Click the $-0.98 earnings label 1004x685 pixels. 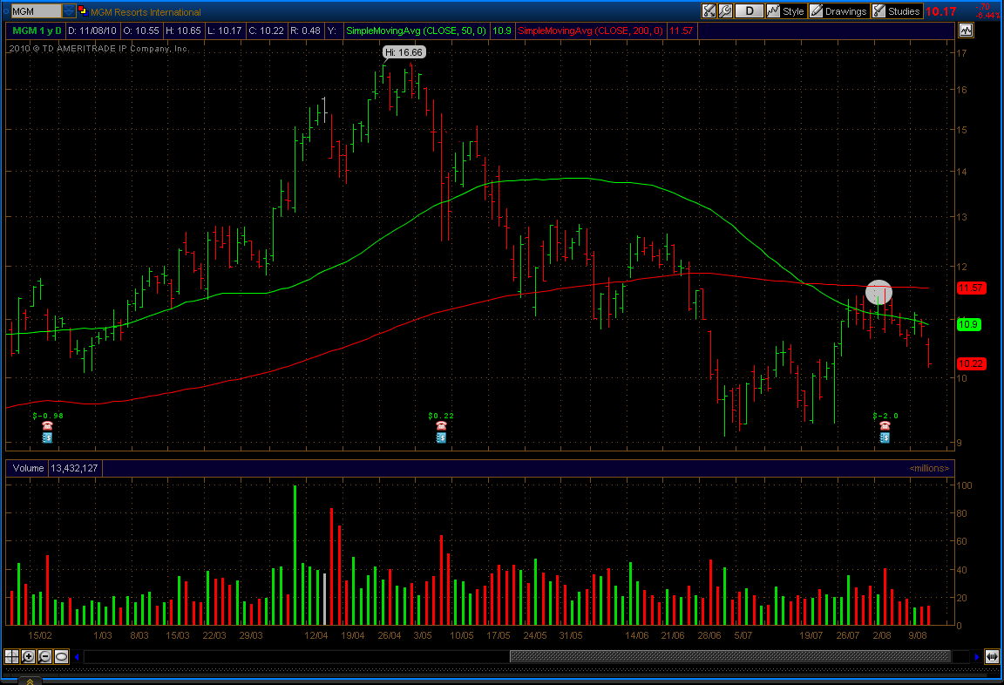48,416
